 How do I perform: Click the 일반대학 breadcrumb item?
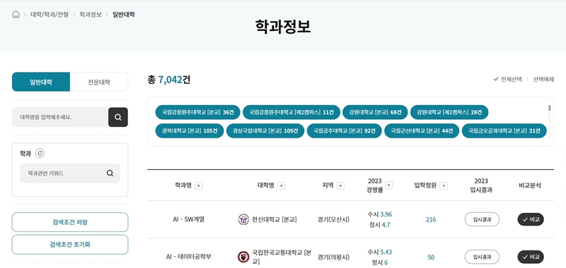click(x=123, y=14)
